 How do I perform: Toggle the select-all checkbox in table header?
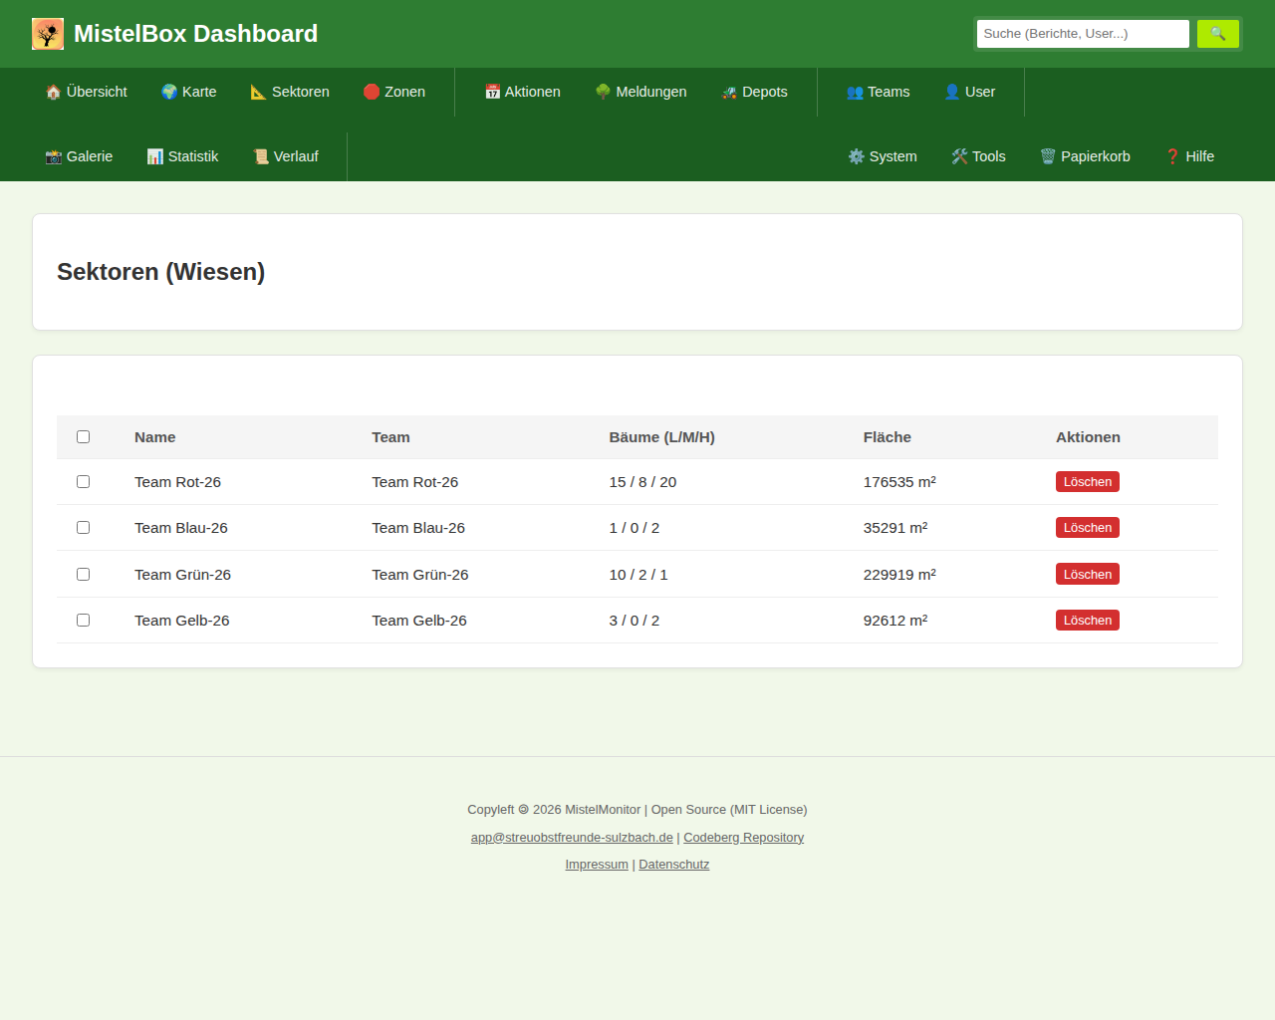pyautogui.click(x=84, y=437)
